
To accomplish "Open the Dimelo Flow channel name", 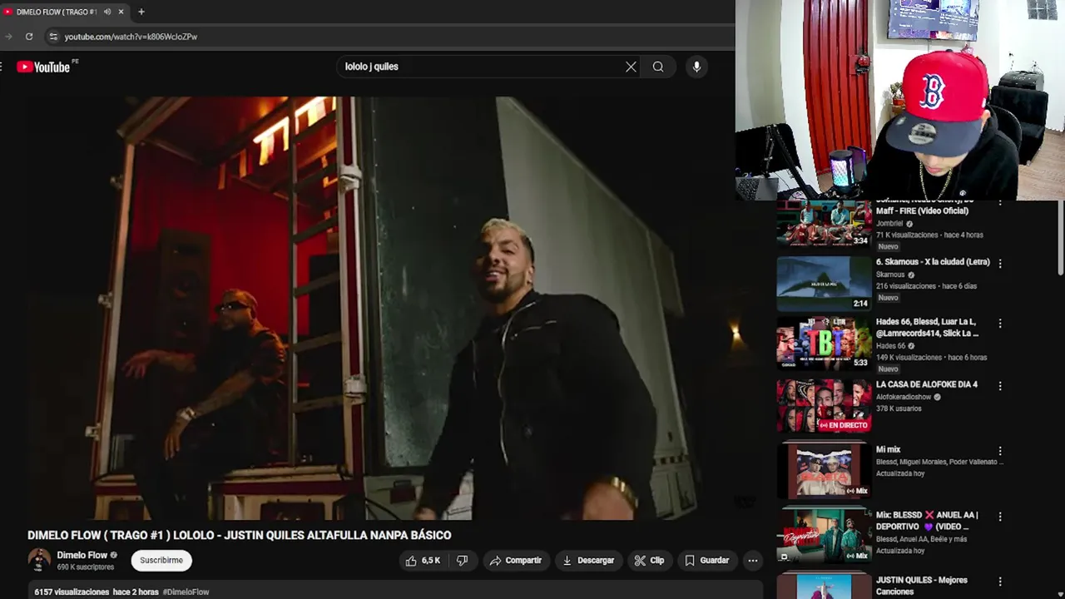I will (x=82, y=555).
